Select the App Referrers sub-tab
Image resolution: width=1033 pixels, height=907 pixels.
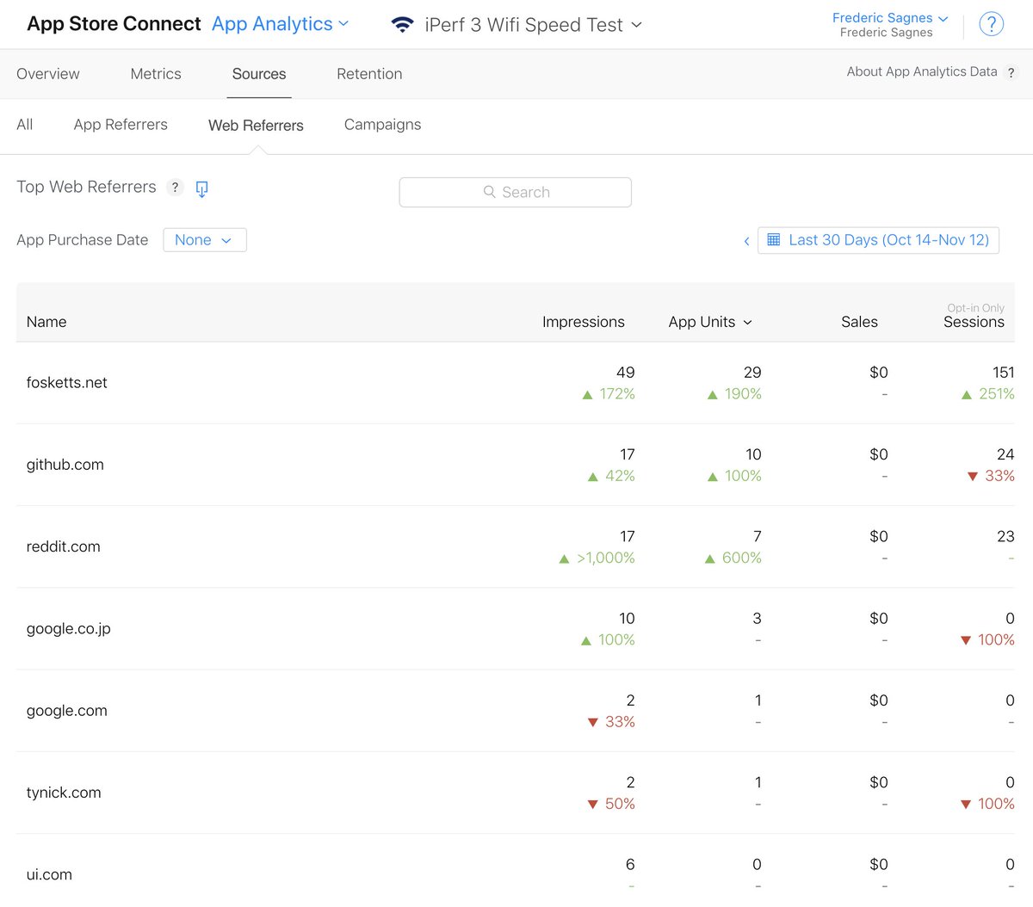[x=121, y=125]
